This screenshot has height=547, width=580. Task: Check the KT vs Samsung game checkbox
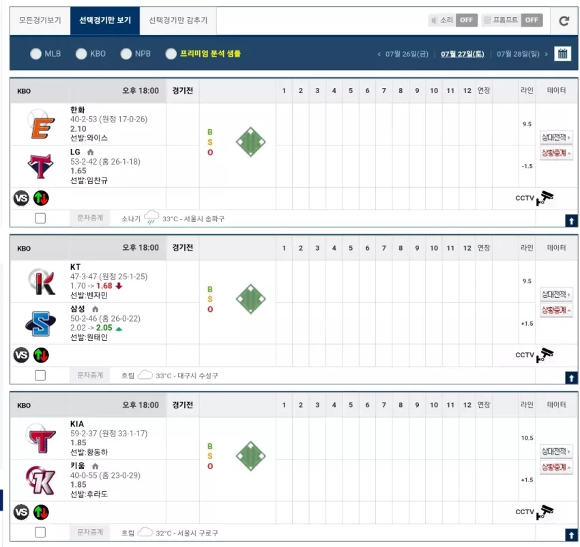coord(40,376)
